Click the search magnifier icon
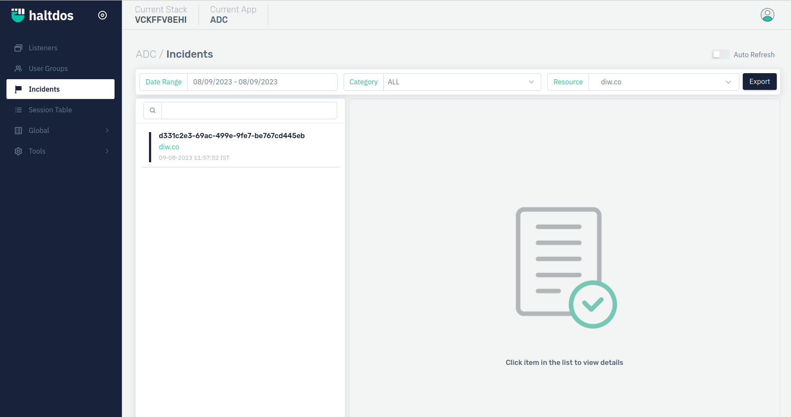Image resolution: width=791 pixels, height=417 pixels. pos(152,111)
